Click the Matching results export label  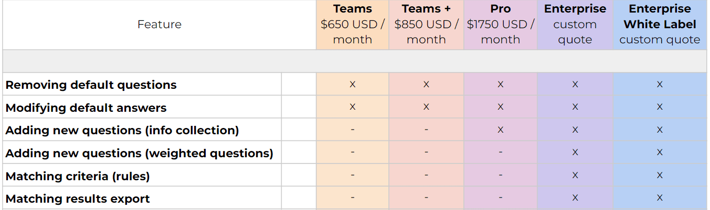(x=78, y=199)
